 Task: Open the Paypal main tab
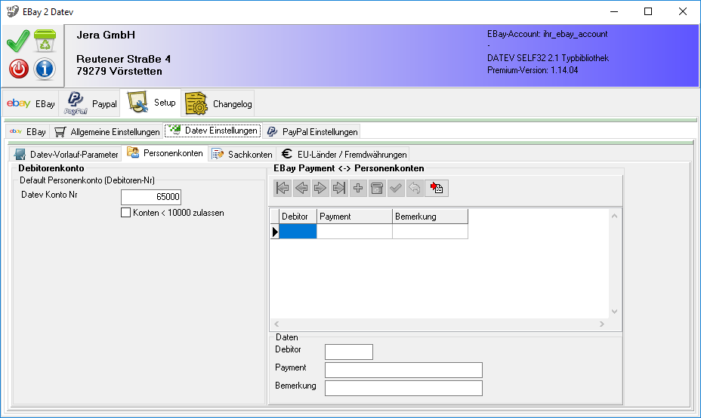(x=92, y=103)
